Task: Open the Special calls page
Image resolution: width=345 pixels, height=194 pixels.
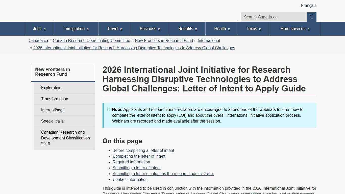Action: (x=52, y=121)
